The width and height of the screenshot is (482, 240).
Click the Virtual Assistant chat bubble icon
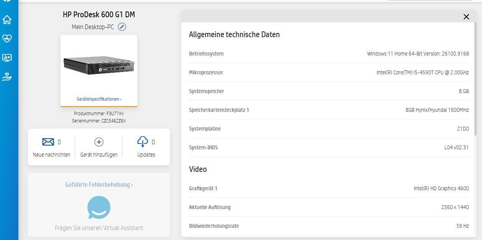[x=99, y=207]
